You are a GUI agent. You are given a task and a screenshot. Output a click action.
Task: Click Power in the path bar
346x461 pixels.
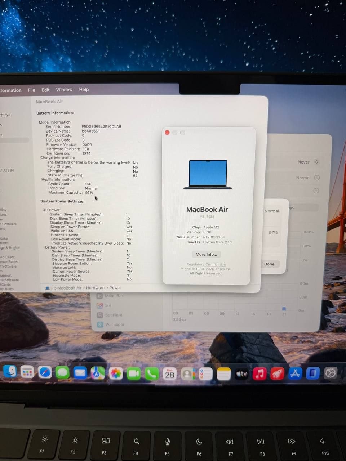pyautogui.click(x=115, y=288)
